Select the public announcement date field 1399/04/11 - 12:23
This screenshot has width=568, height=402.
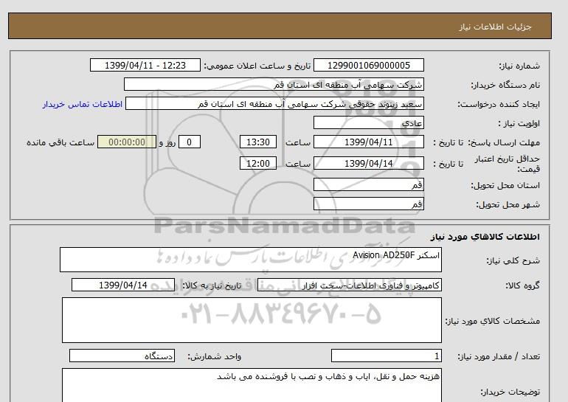pos(145,65)
